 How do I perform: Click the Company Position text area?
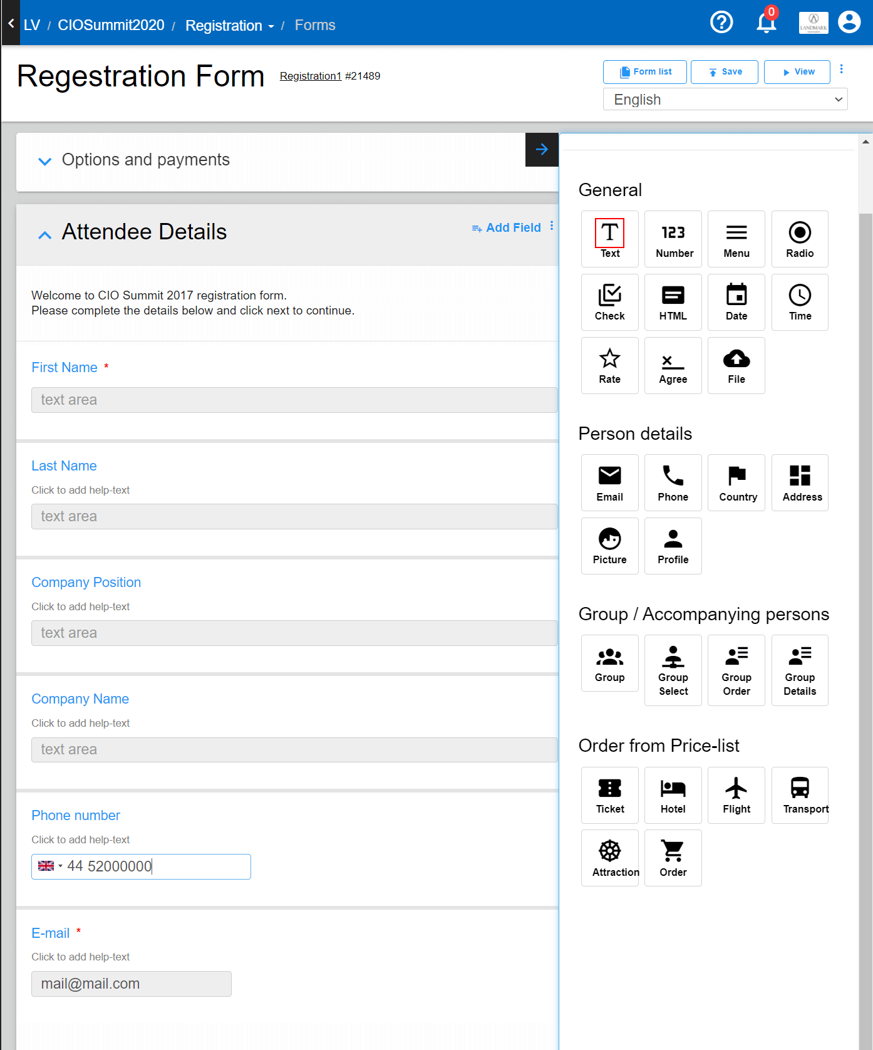pyautogui.click(x=294, y=633)
